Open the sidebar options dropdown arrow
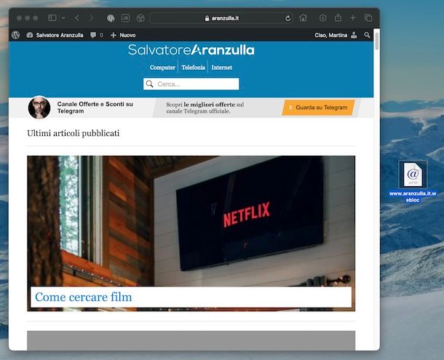The height and width of the screenshot is (360, 444). (63, 18)
